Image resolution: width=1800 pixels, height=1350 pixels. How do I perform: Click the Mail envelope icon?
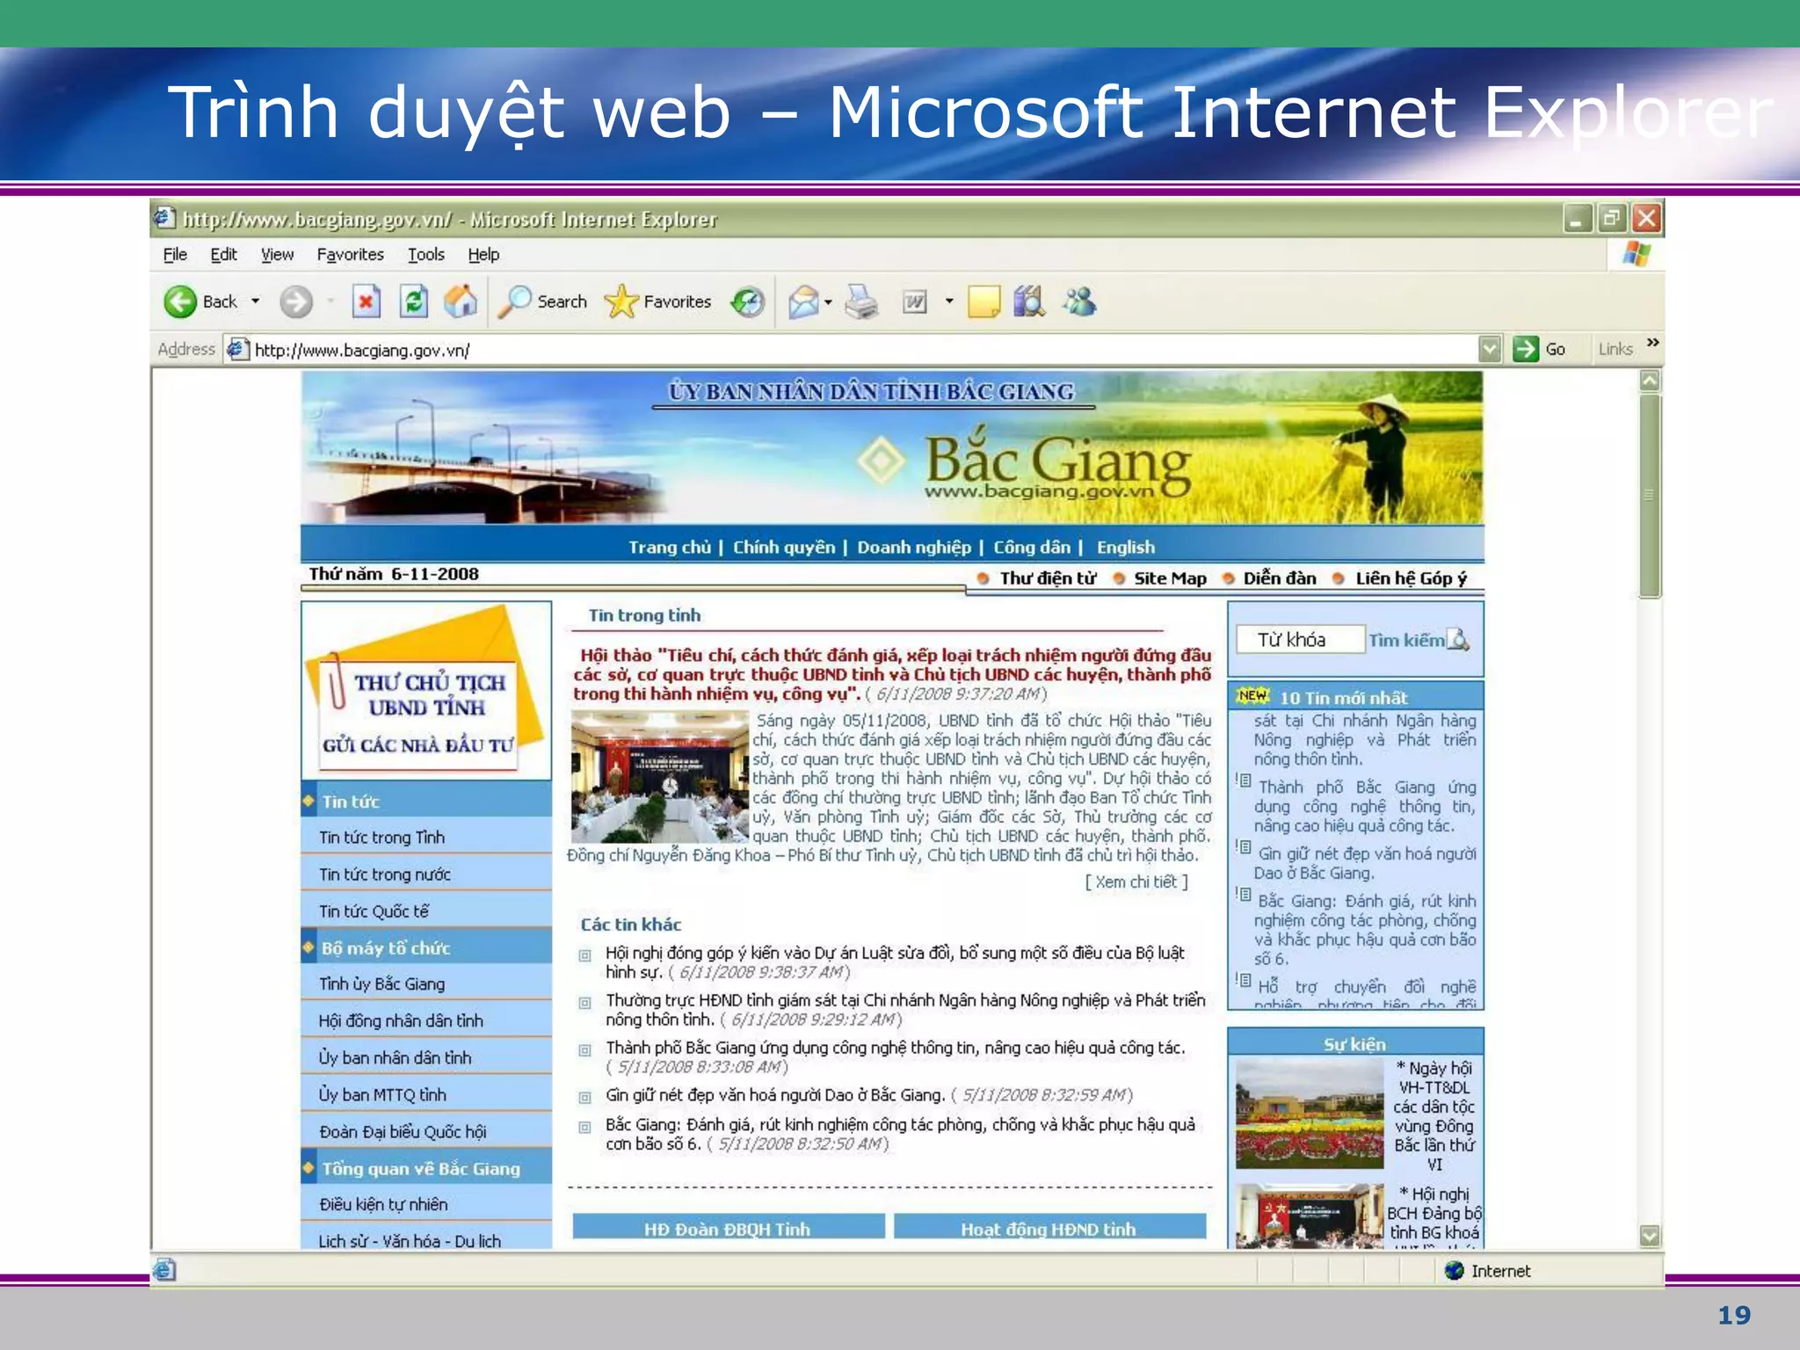click(x=803, y=302)
